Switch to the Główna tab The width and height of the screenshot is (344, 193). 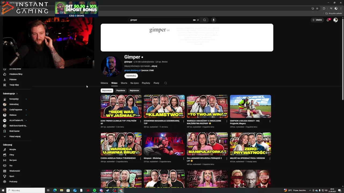(104, 83)
